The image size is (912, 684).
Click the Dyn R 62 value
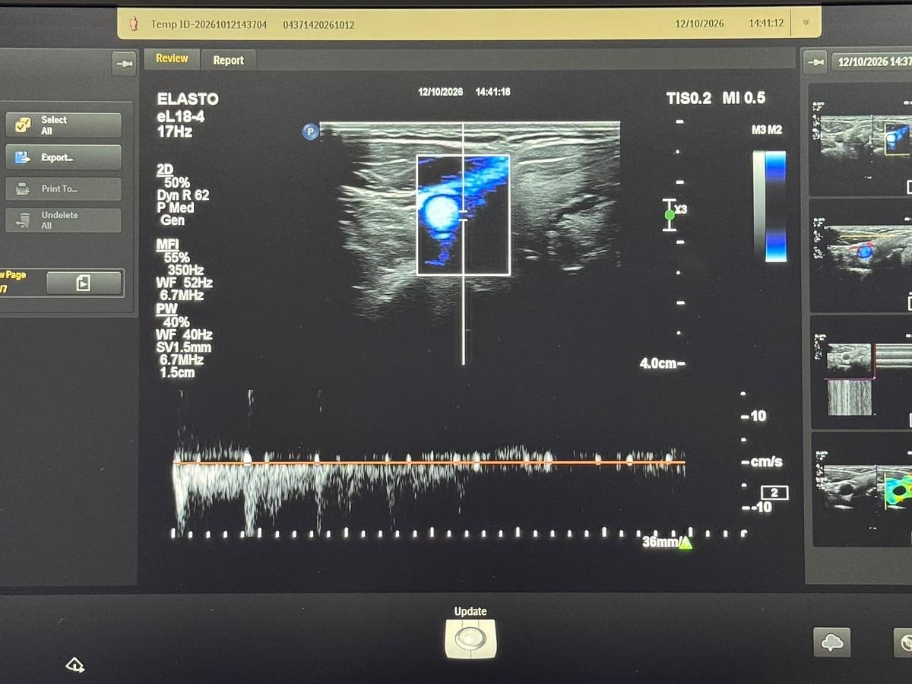coord(183,195)
